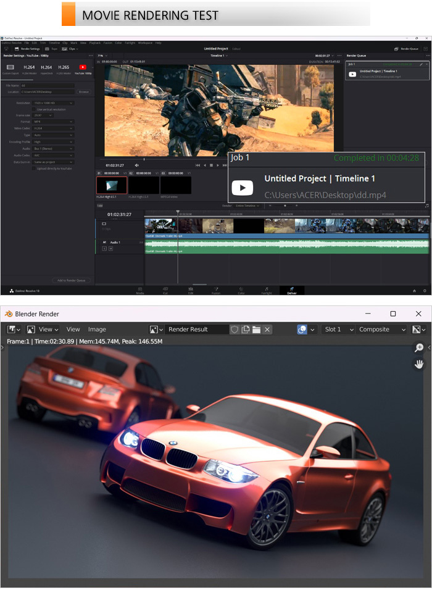Open the Blender editor type selector
The height and width of the screenshot is (590, 432).
click(14, 330)
